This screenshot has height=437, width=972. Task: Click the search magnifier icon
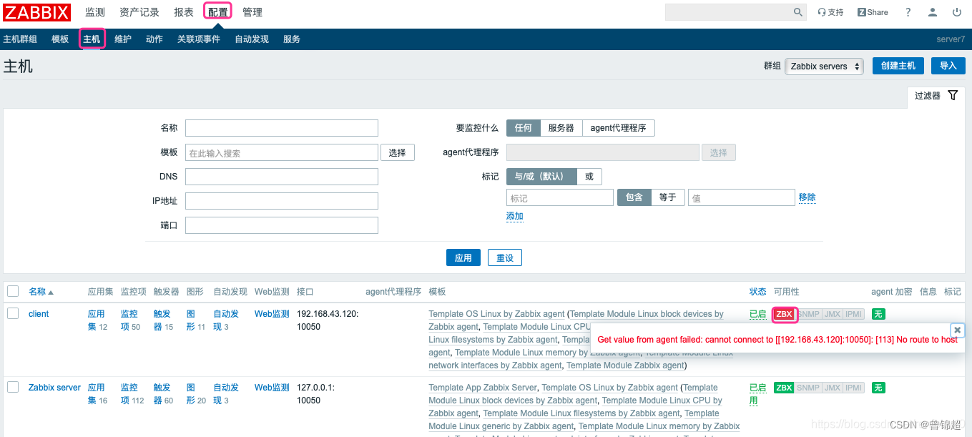798,12
